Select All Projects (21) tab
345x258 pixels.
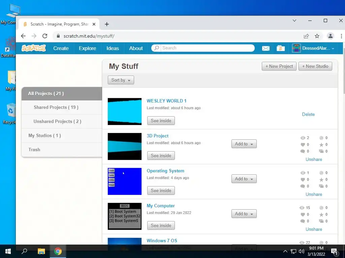[62, 94]
